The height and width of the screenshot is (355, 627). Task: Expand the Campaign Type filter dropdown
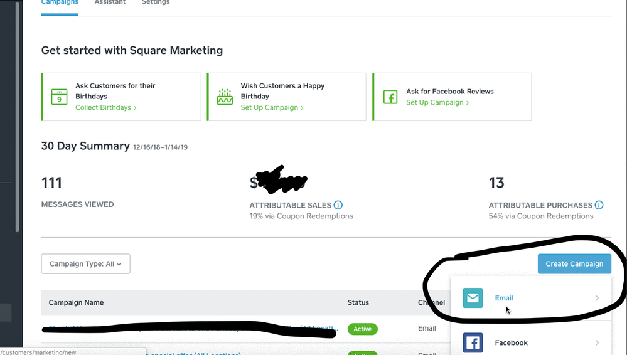[x=85, y=264]
